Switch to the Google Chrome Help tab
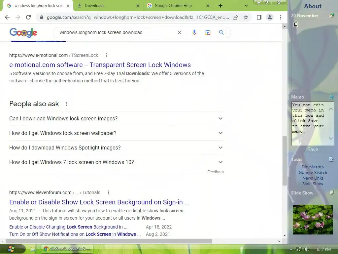 [x=178, y=6]
